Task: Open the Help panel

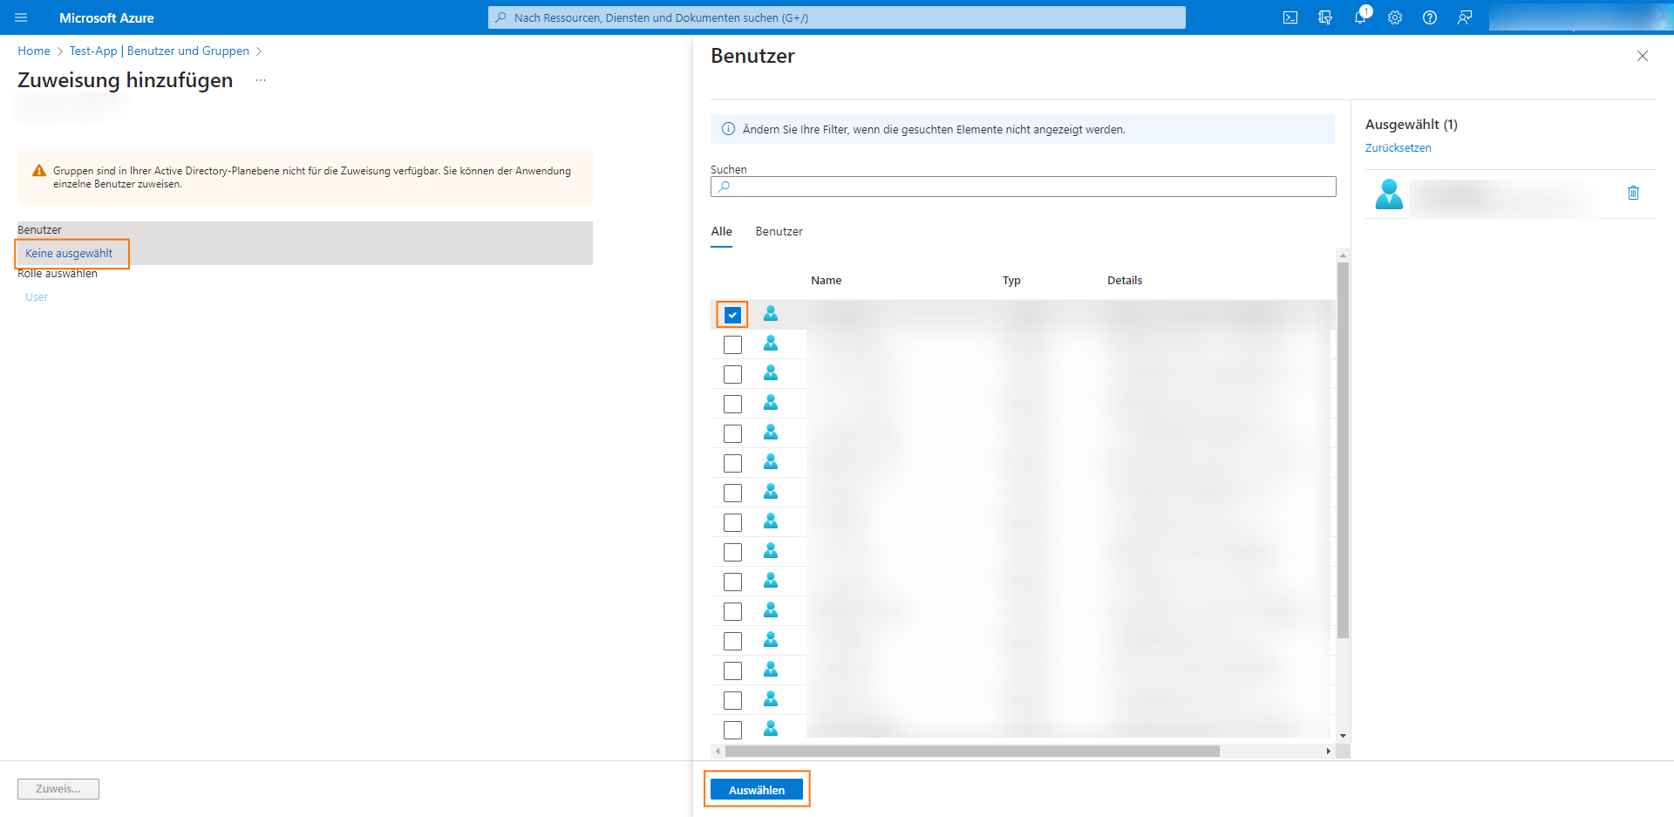Action: coord(1430,17)
